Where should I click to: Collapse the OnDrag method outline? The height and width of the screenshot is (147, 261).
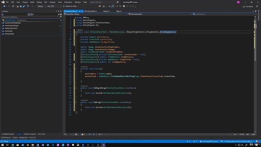click(x=75, y=102)
